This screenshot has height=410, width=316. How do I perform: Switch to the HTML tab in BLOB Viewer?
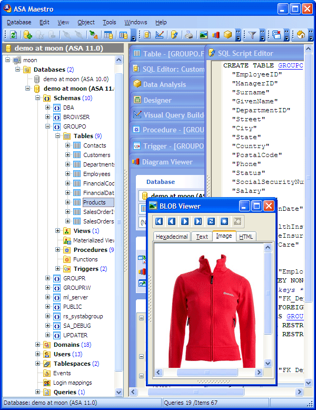pyautogui.click(x=246, y=237)
